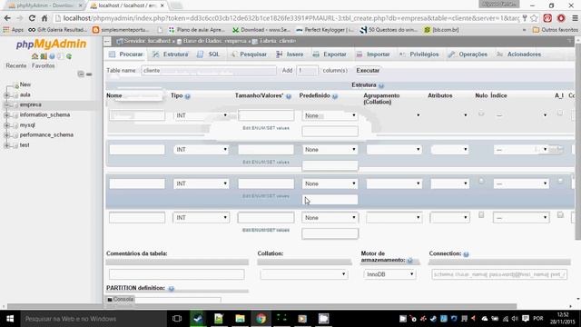
Task: Toggle the Nulo checkbox in fourth column row
Action: tap(481, 215)
